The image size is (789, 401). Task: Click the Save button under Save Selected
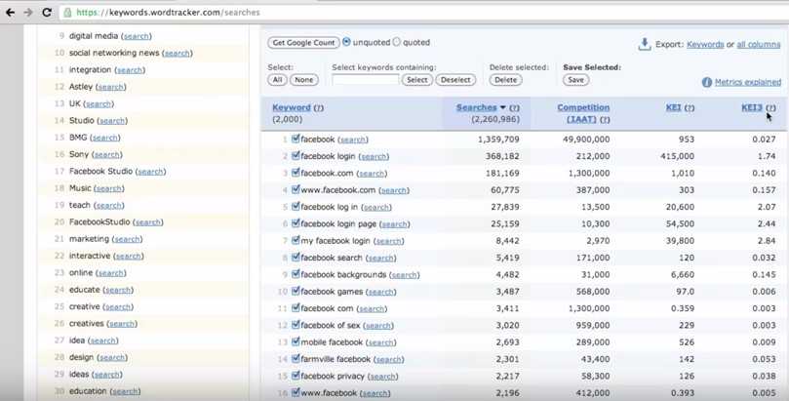click(x=575, y=80)
